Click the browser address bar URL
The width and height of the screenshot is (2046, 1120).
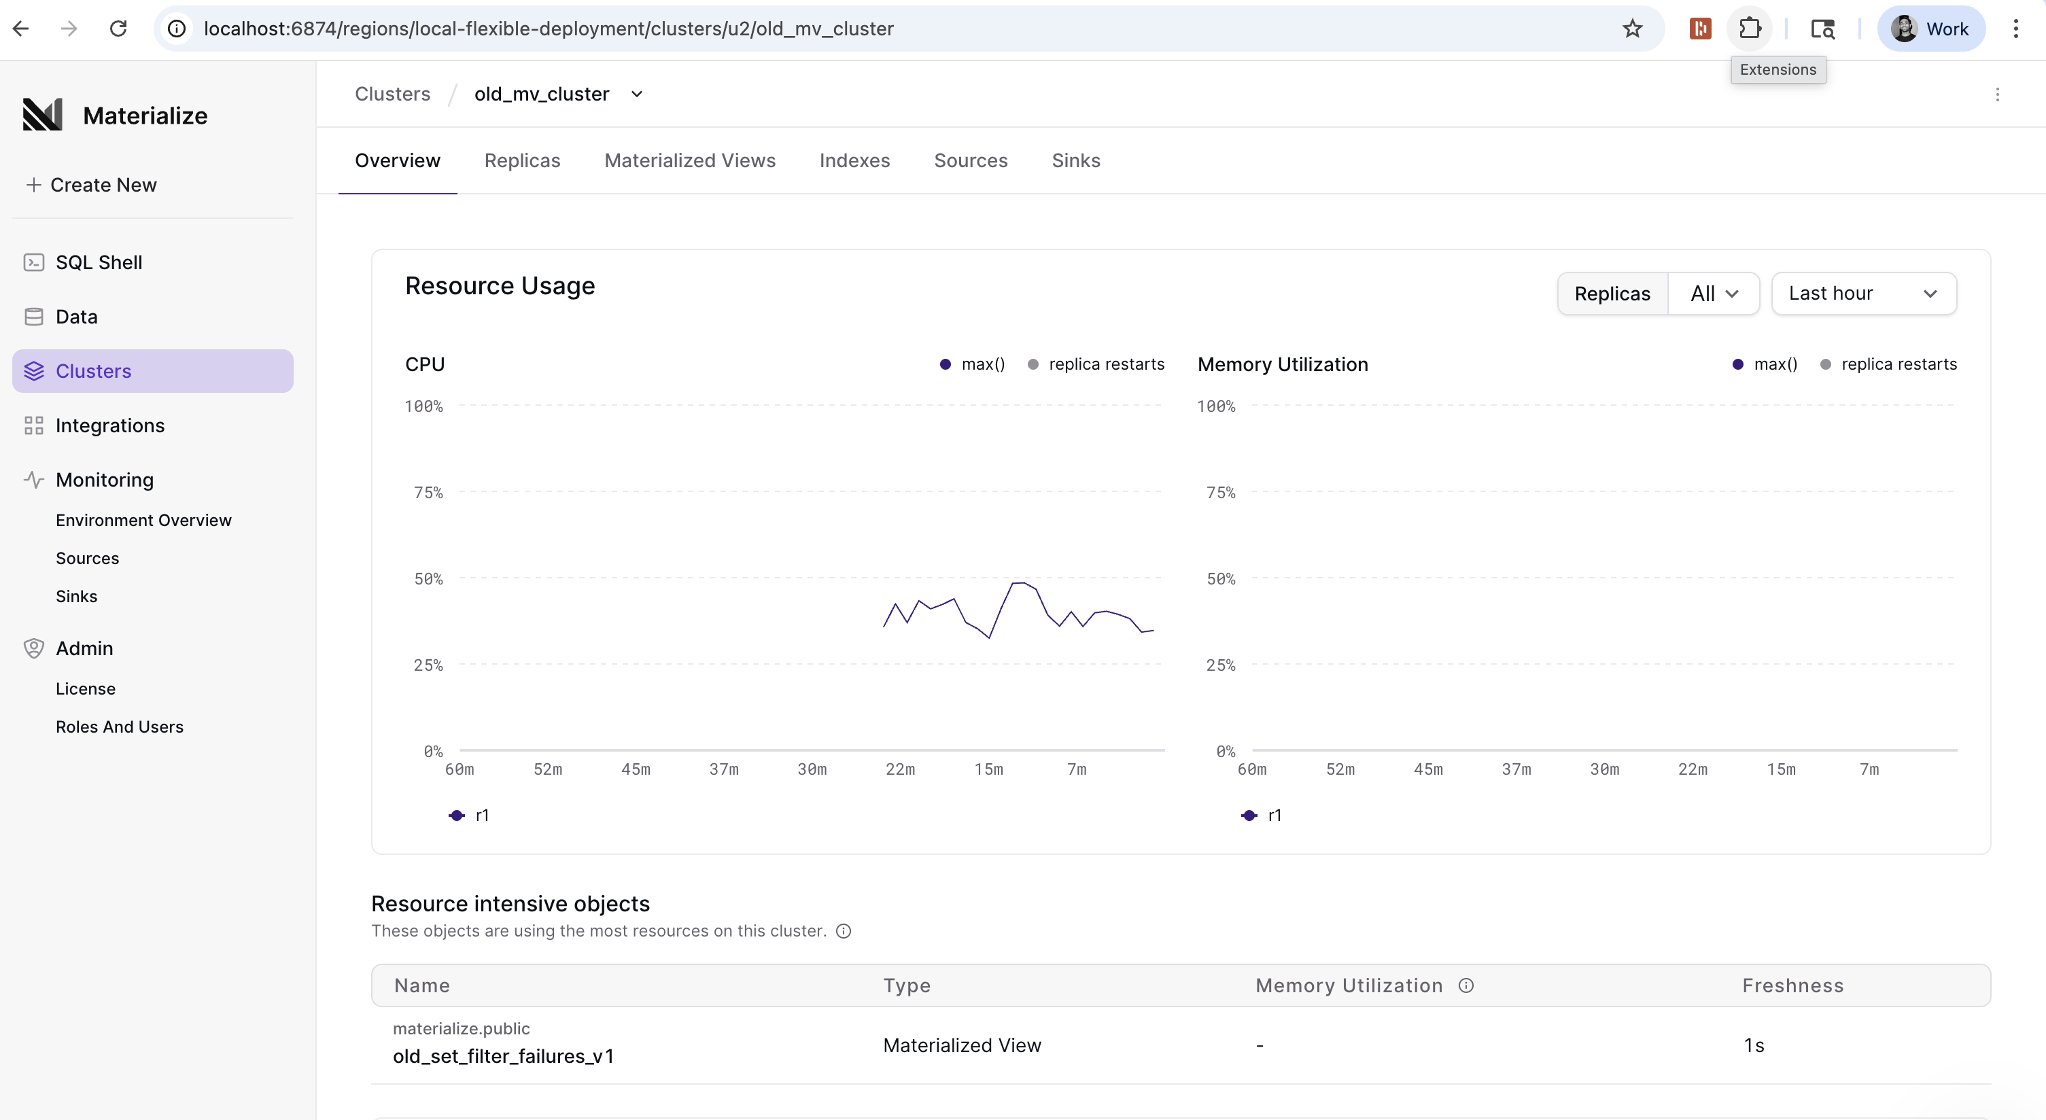pyautogui.click(x=548, y=29)
